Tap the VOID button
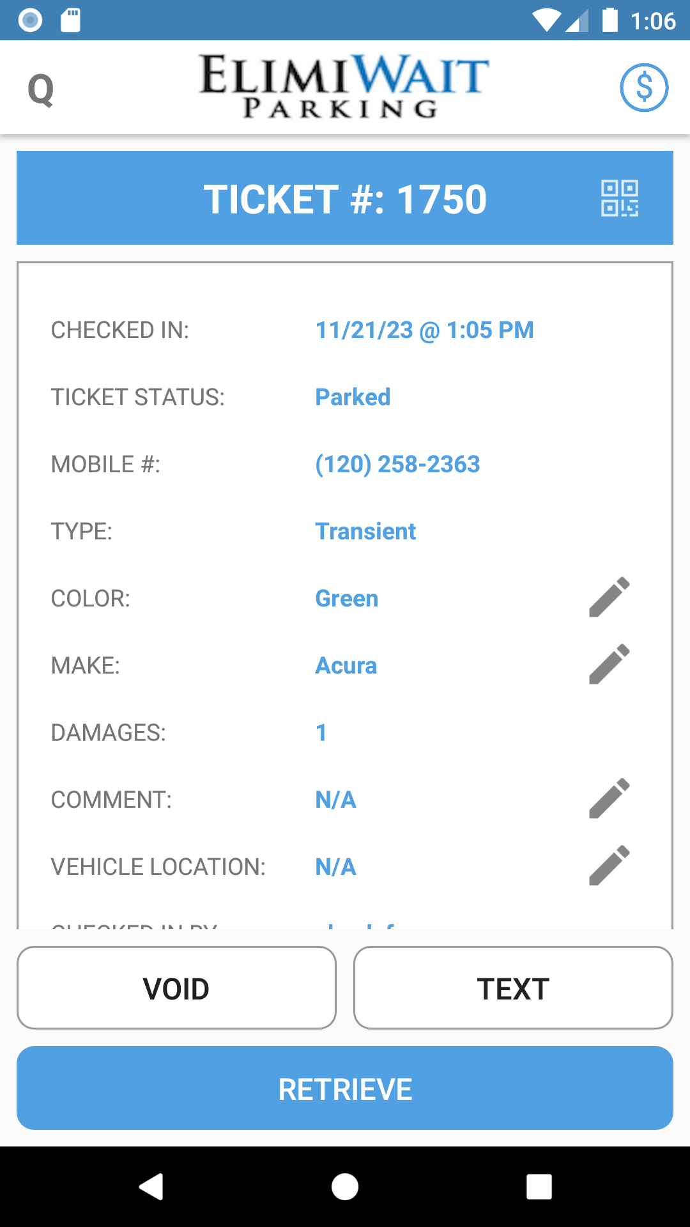 coord(176,988)
